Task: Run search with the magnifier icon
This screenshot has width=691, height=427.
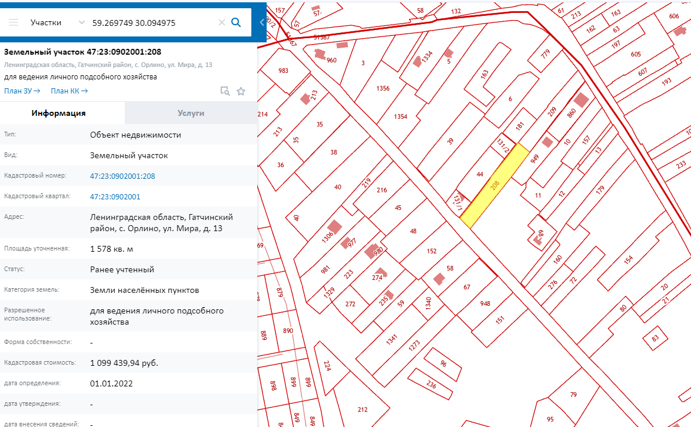Action: (x=236, y=22)
